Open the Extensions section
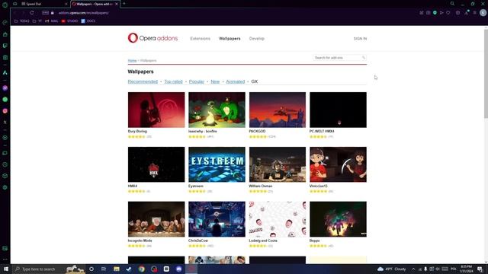This screenshot has height=274, width=488. click(200, 39)
